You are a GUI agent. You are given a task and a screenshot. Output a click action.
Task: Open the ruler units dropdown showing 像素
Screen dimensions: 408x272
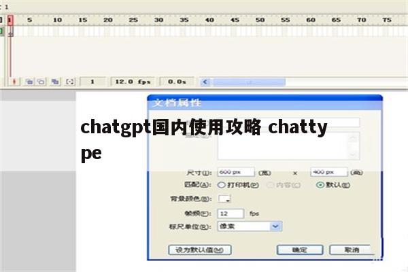tap(250, 226)
